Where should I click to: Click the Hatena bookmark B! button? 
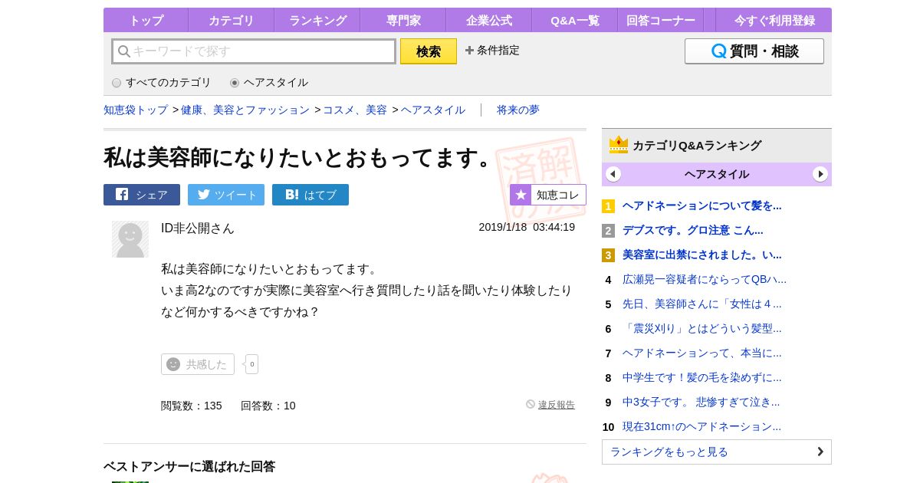pyautogui.click(x=310, y=195)
